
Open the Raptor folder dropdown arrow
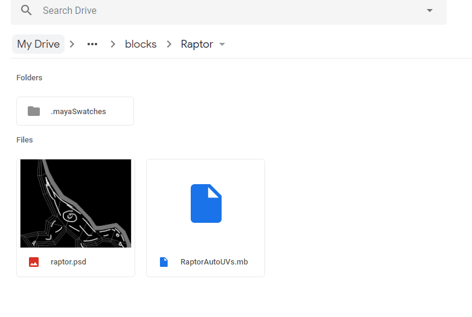[x=222, y=45]
